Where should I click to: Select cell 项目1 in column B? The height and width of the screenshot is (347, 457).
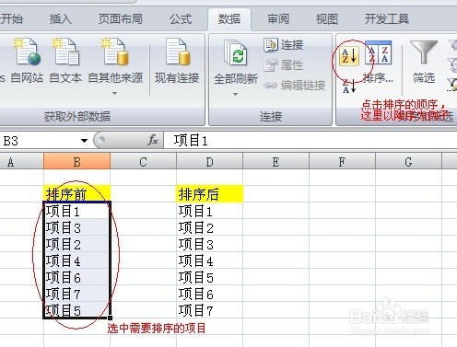(x=76, y=211)
